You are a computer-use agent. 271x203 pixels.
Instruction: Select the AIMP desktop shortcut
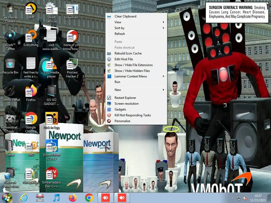pos(31,11)
